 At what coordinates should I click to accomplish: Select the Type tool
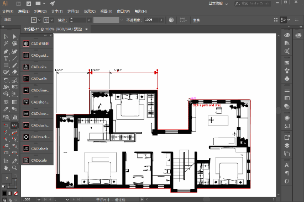(x=6, y=58)
